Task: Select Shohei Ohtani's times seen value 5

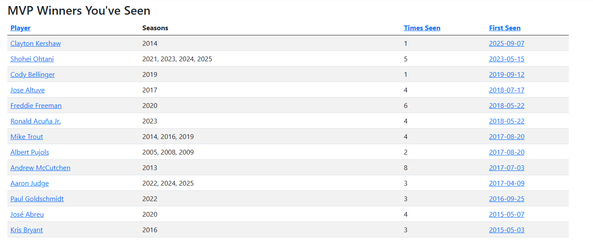Action: click(405, 59)
